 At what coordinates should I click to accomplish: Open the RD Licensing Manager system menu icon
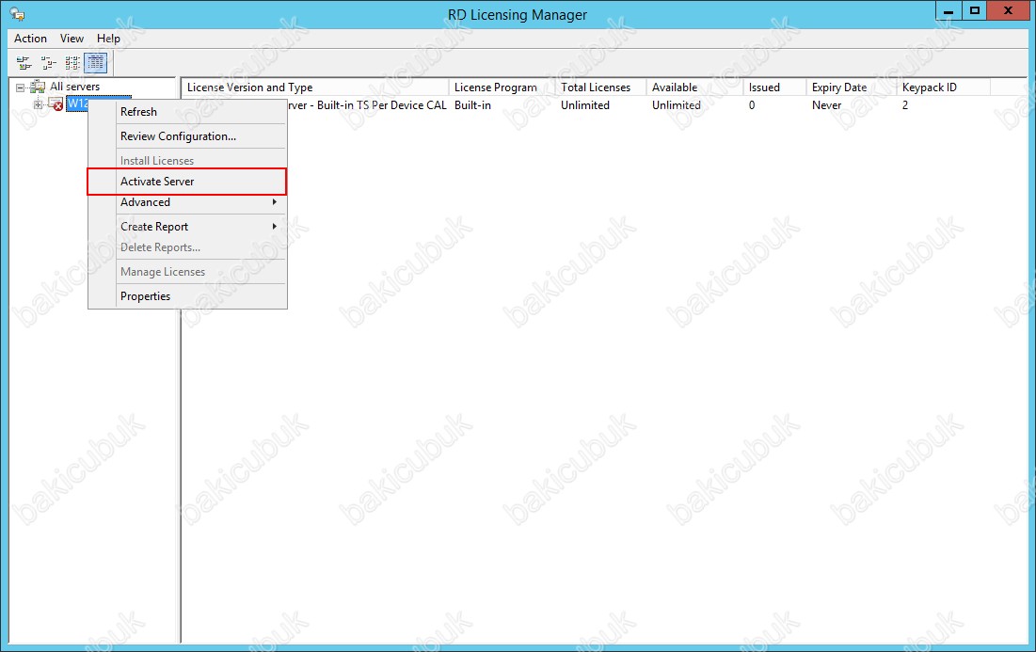(17, 14)
